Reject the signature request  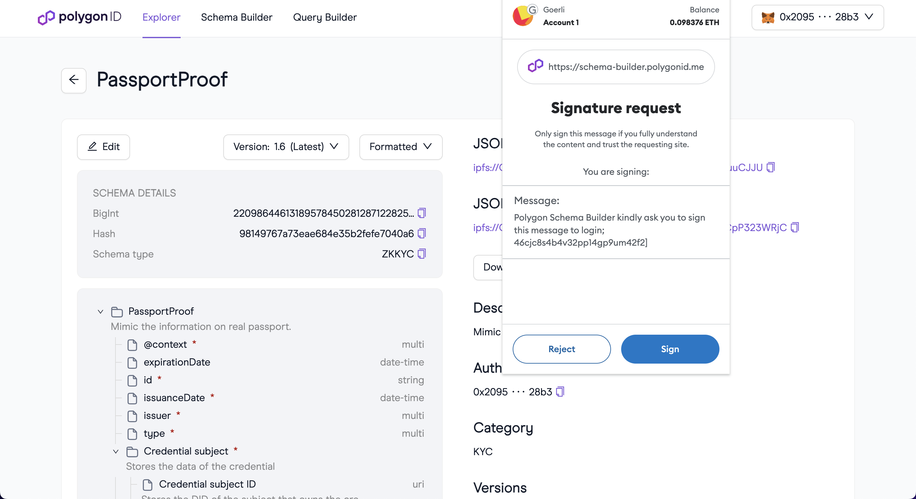coord(561,349)
